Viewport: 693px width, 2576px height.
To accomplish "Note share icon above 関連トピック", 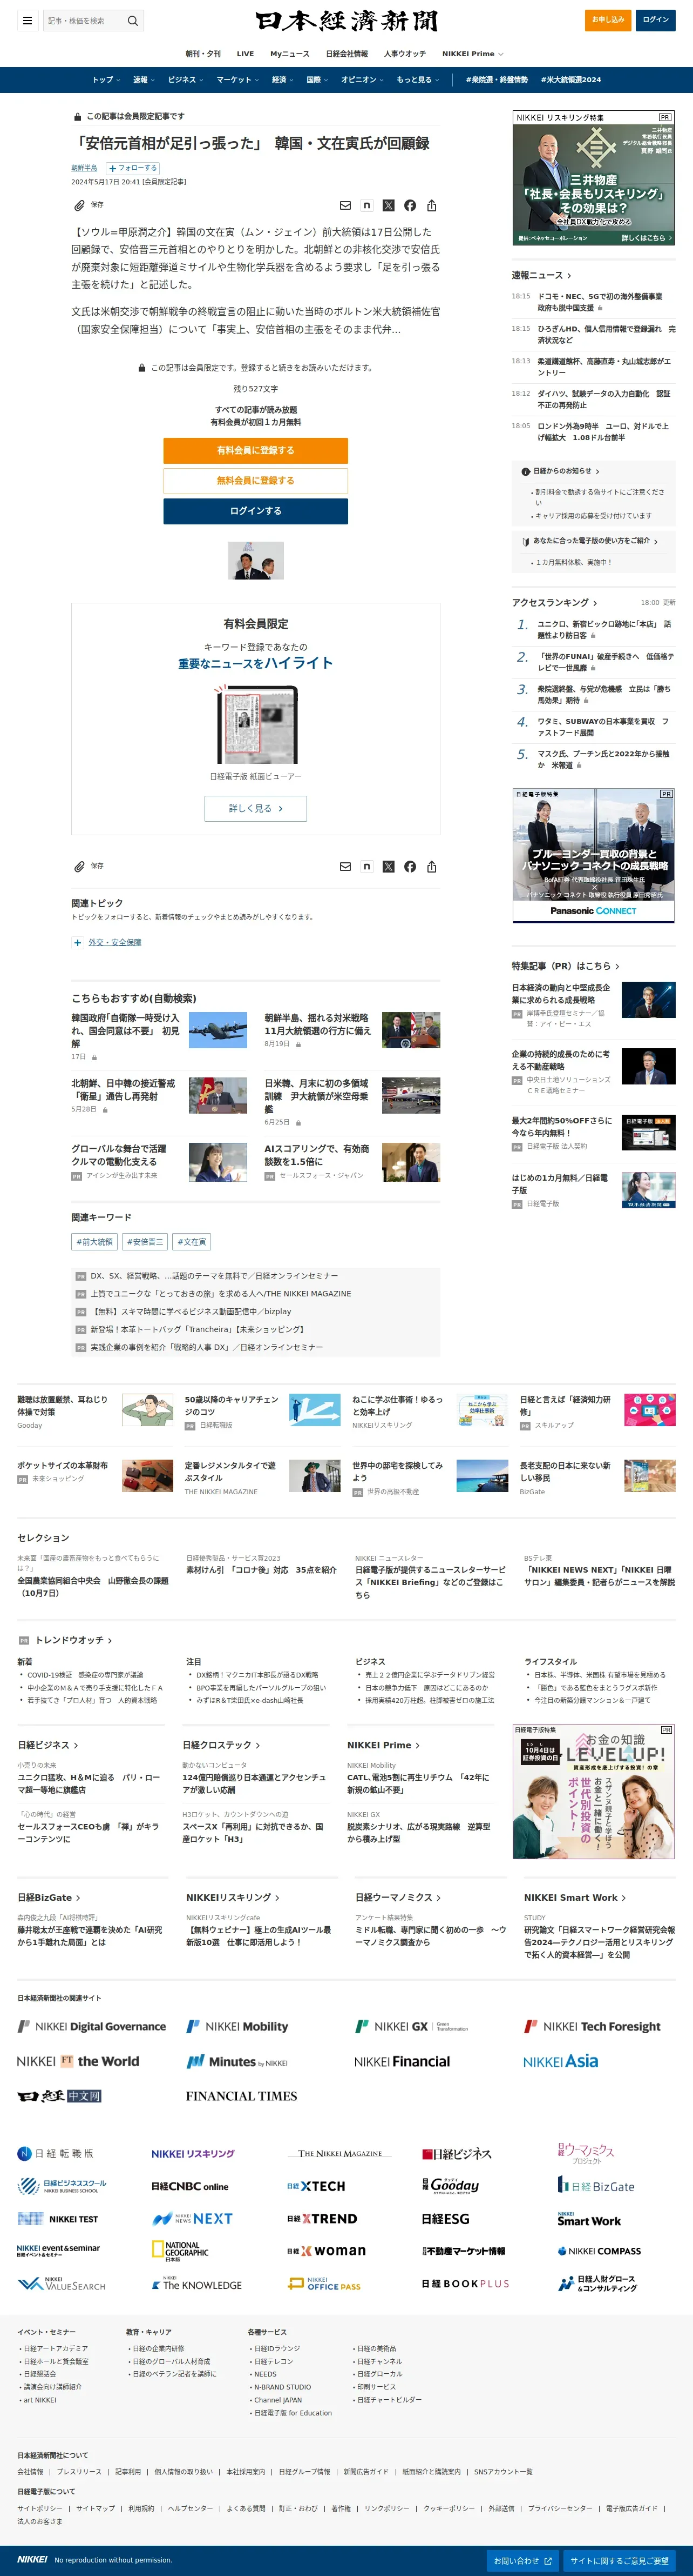I will click(366, 867).
